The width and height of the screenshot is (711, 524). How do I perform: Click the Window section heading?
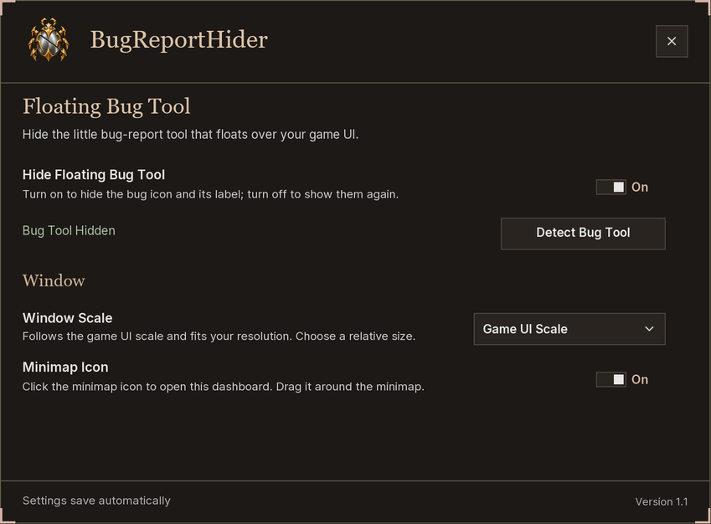(x=54, y=280)
